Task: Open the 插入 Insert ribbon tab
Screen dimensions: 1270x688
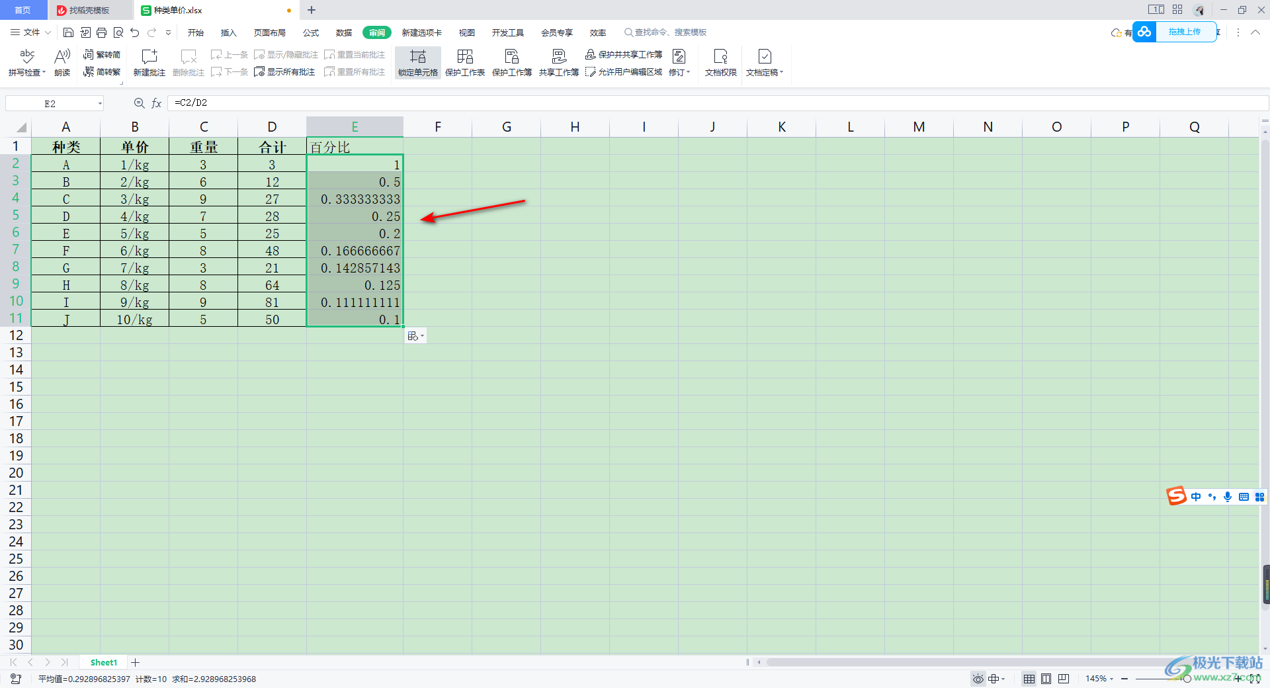Action: [x=228, y=32]
